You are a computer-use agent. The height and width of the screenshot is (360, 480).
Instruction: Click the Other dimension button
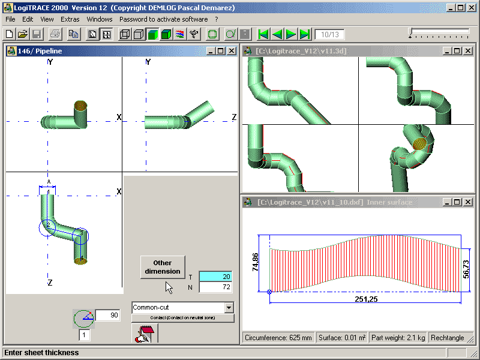pos(163,267)
